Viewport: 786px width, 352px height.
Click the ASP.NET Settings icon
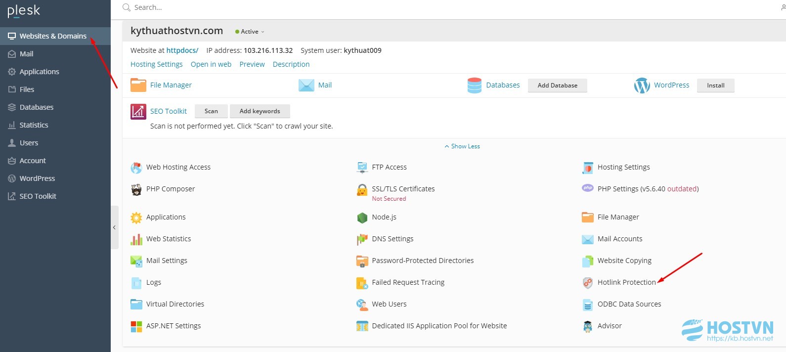136,326
